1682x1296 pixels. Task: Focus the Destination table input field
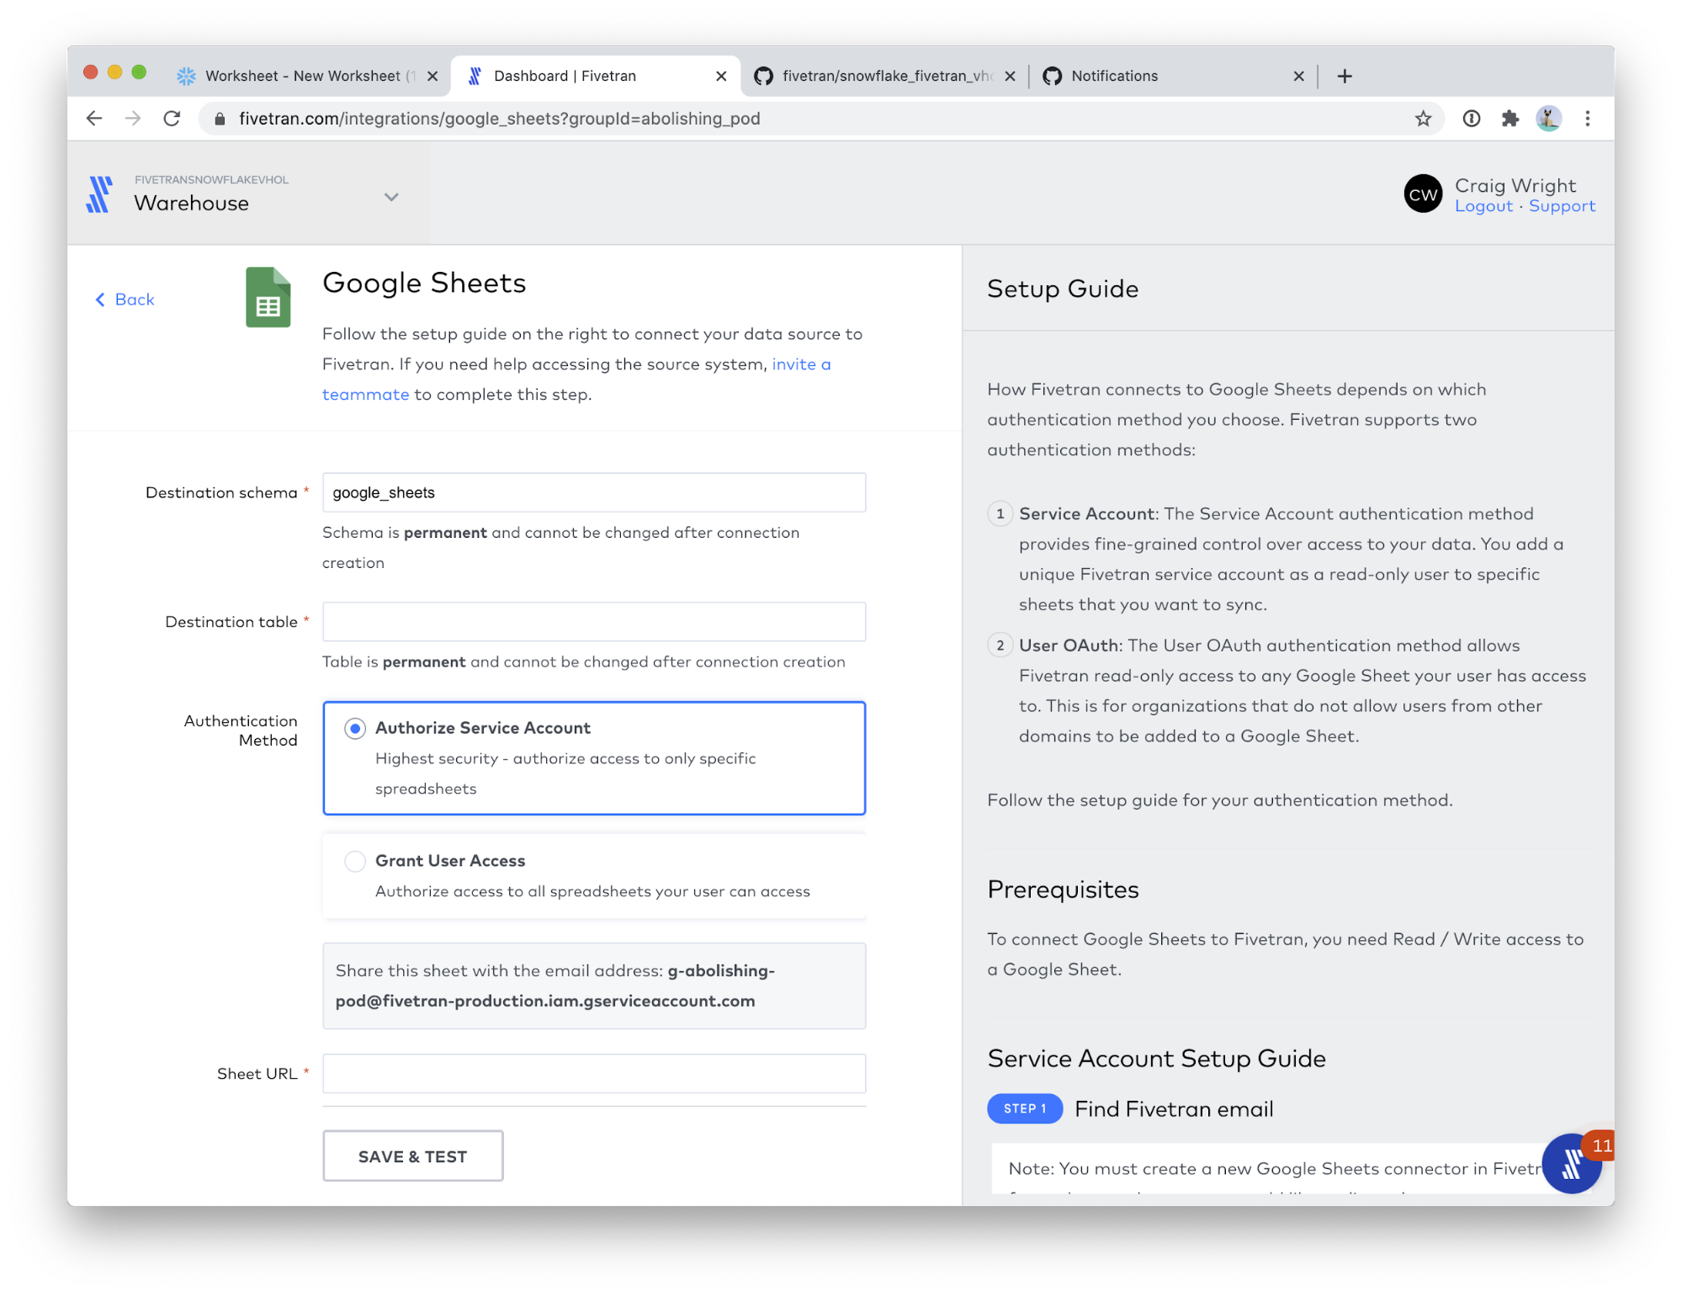point(594,622)
